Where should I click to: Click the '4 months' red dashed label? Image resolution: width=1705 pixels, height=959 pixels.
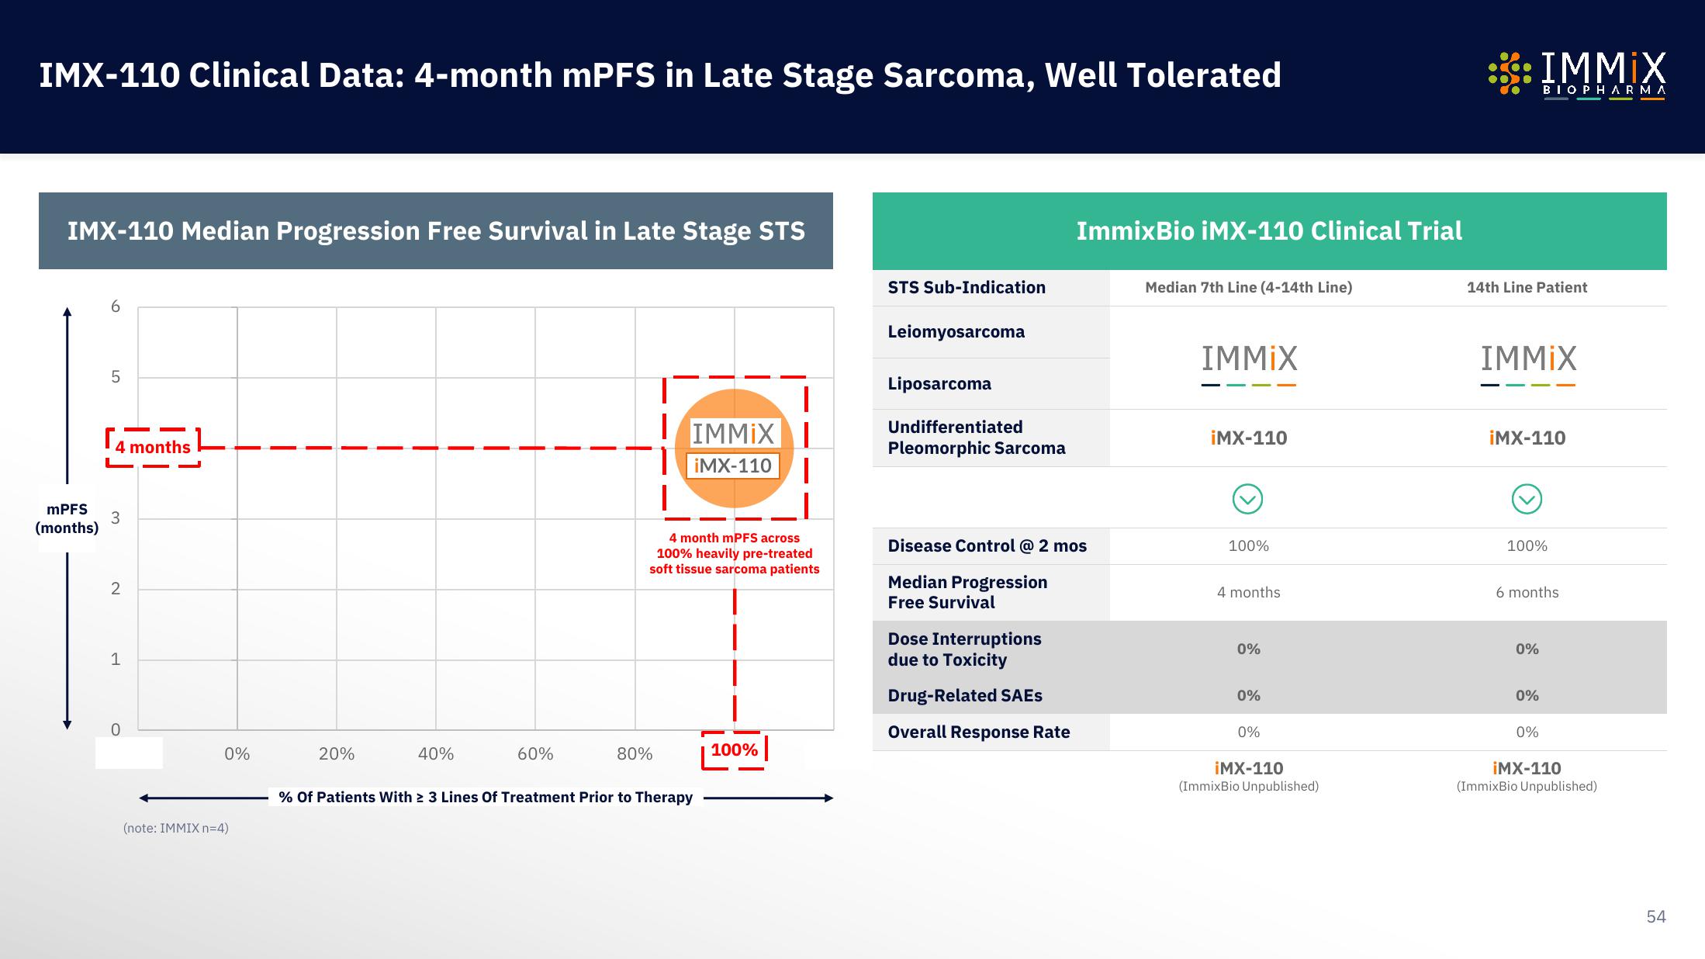point(153,447)
